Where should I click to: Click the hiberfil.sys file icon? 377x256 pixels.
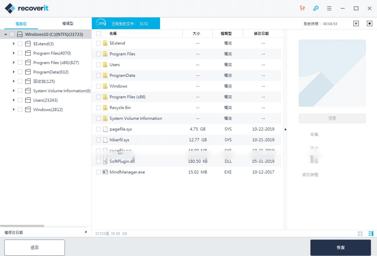coord(105,140)
